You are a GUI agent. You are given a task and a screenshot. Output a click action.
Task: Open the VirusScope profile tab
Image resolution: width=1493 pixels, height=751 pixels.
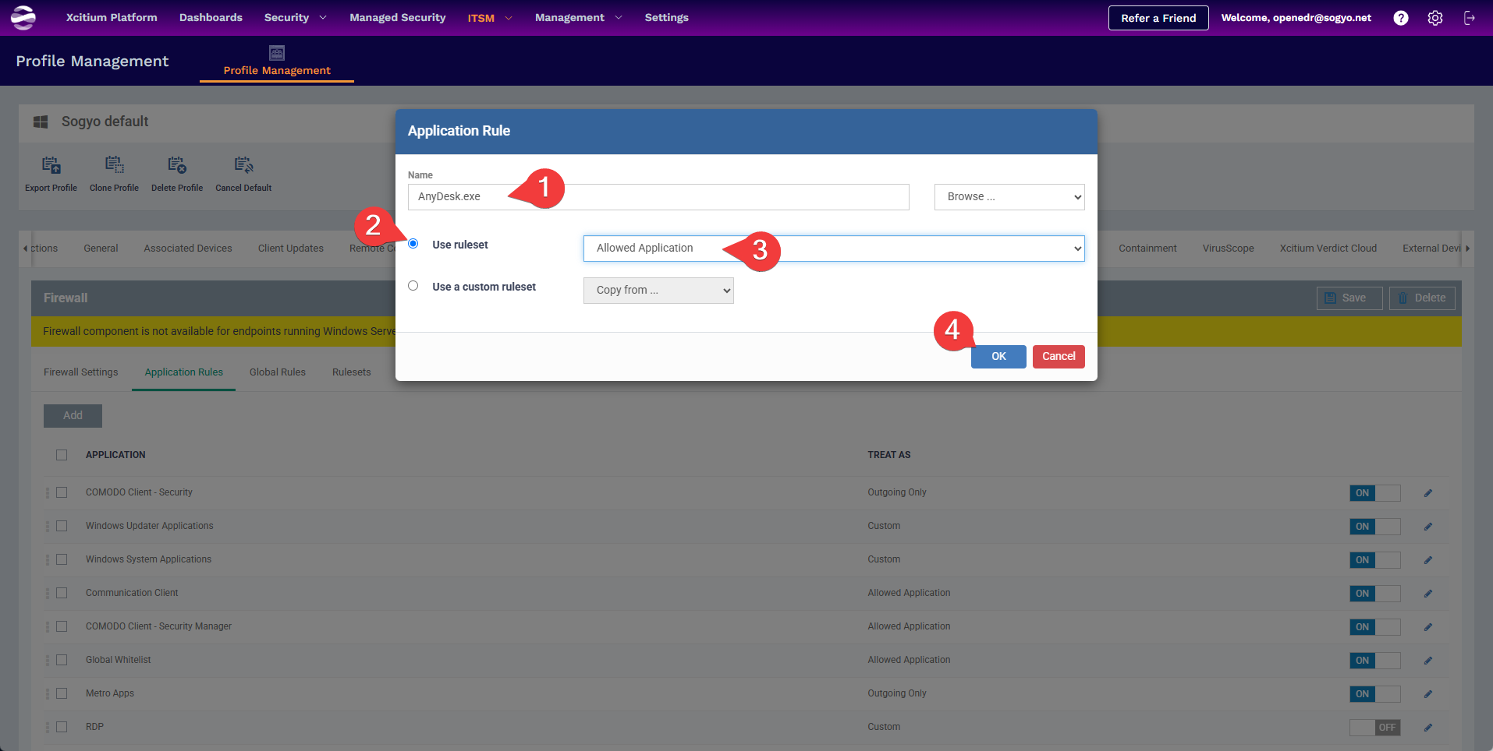click(1229, 249)
